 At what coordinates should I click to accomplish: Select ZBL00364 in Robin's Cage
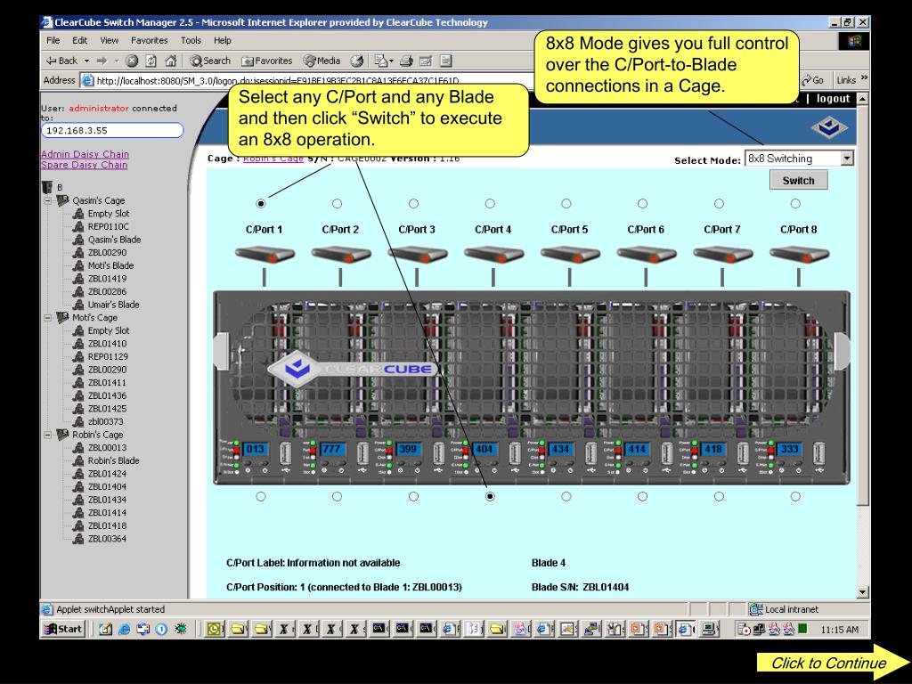click(107, 539)
